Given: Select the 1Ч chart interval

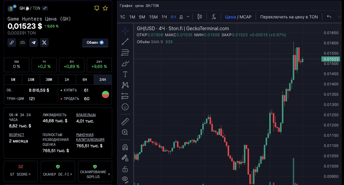Looking at the screenshot, I should 164,17.
